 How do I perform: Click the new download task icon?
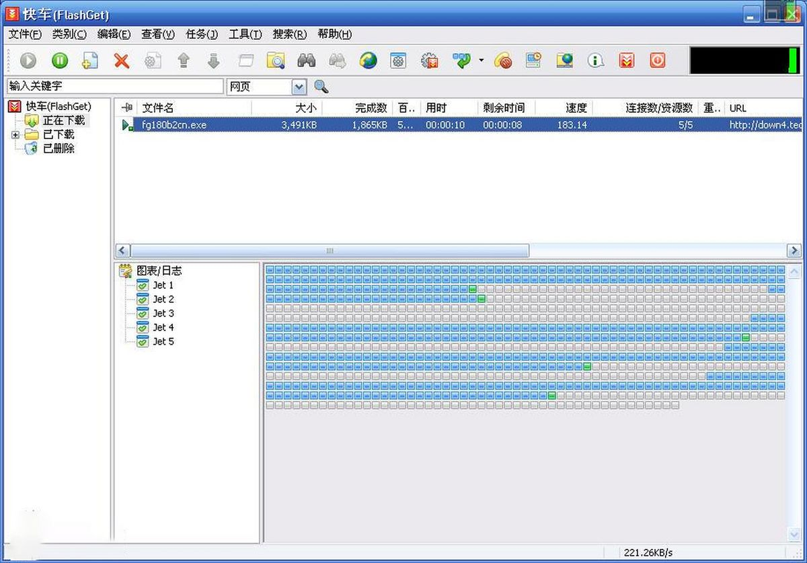(x=90, y=60)
